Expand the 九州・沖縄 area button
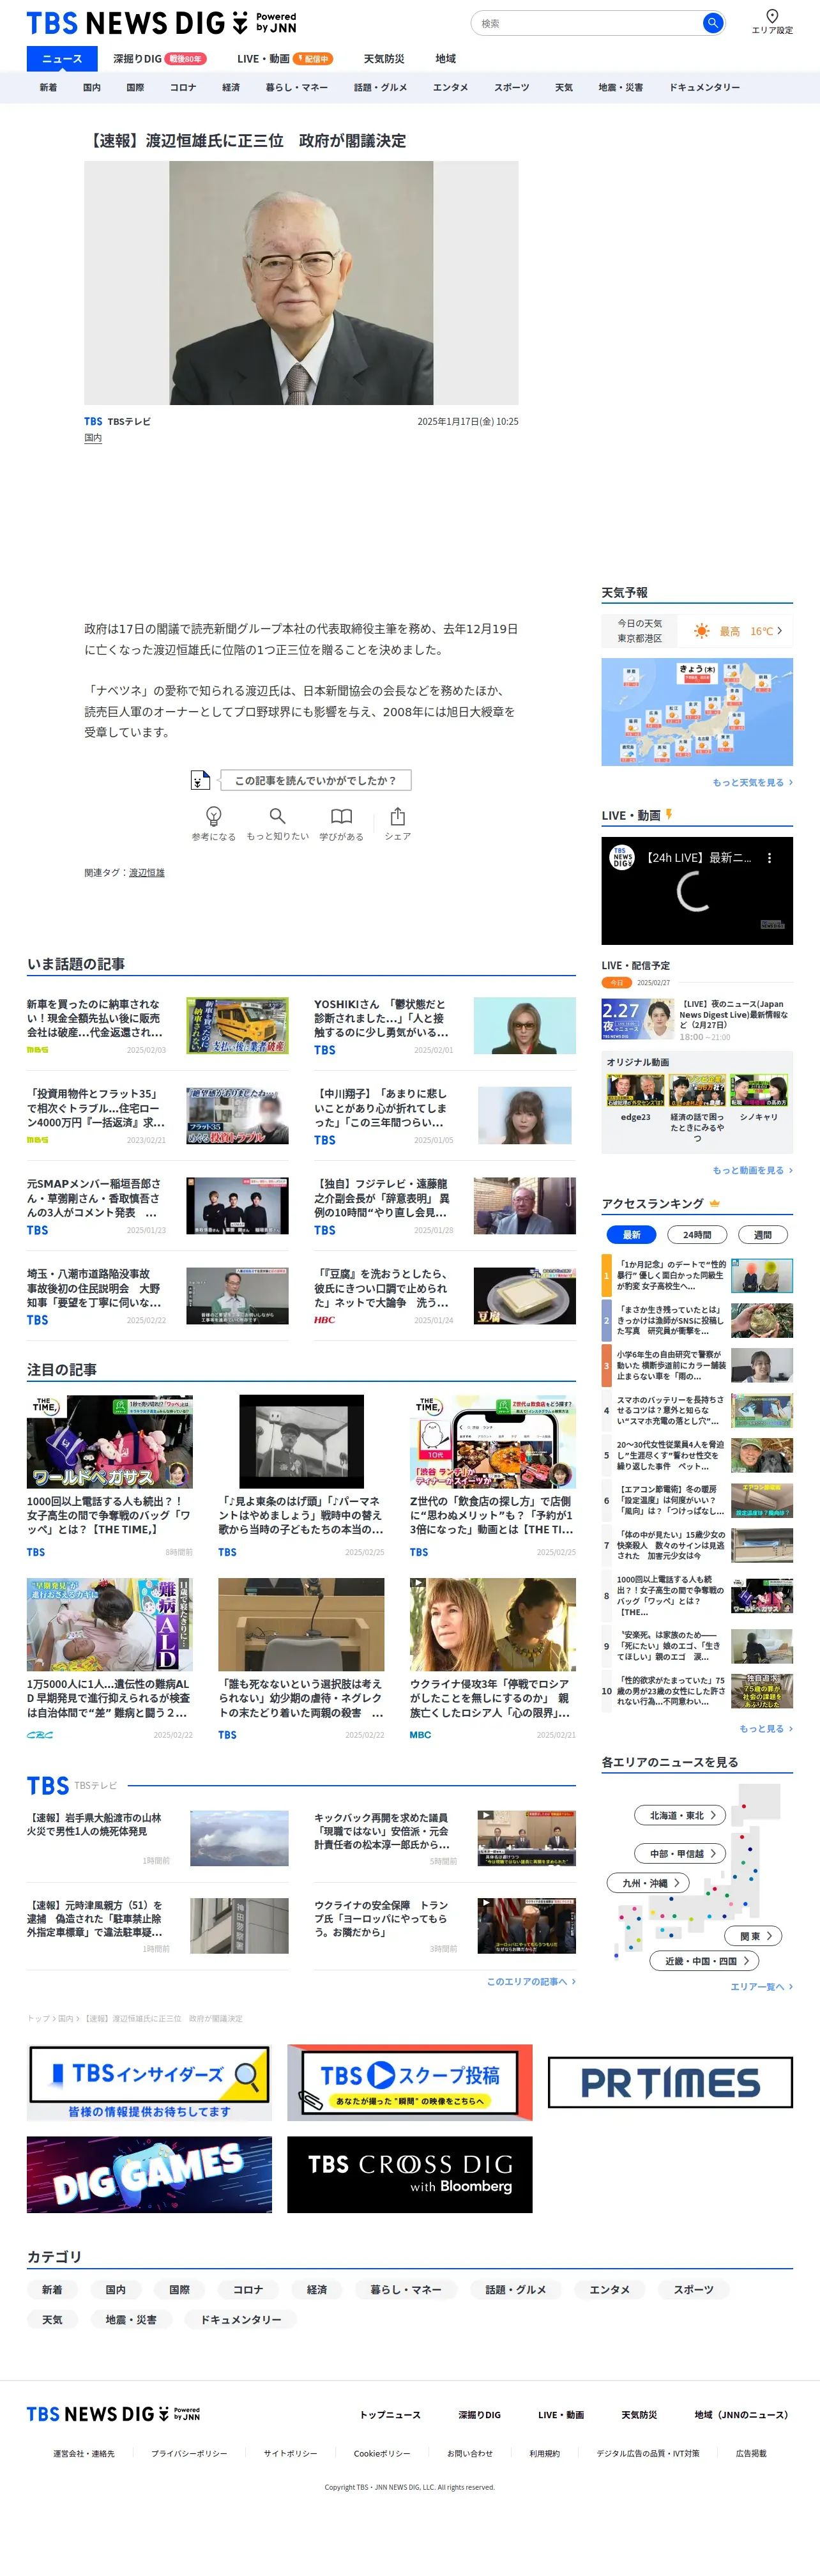Viewport: 820px width, 2576px height. pyautogui.click(x=648, y=1882)
